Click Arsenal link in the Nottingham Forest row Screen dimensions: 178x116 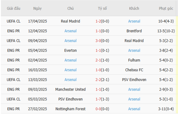[x=134, y=109]
